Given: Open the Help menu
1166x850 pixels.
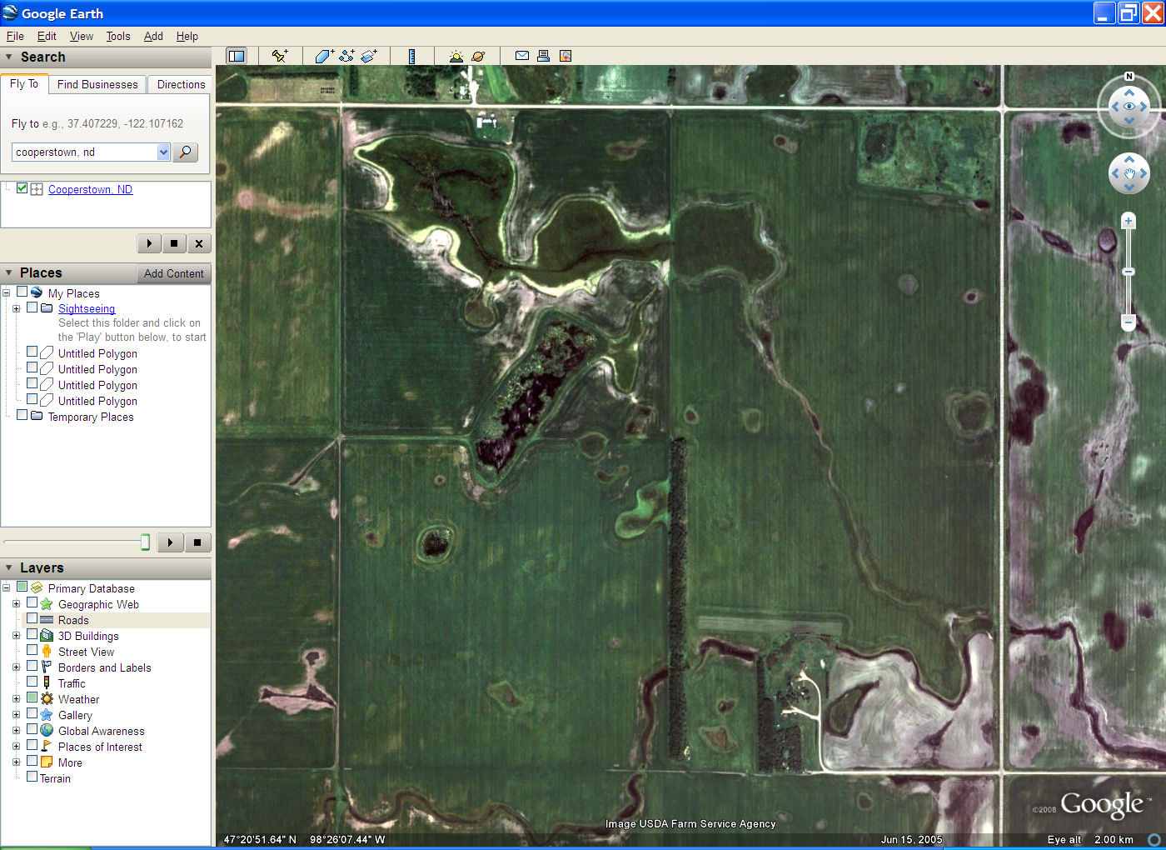Looking at the screenshot, I should click(187, 37).
